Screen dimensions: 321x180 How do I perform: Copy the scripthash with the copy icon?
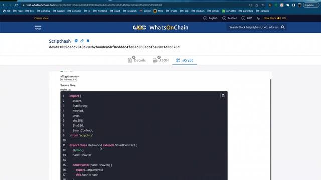76,41
